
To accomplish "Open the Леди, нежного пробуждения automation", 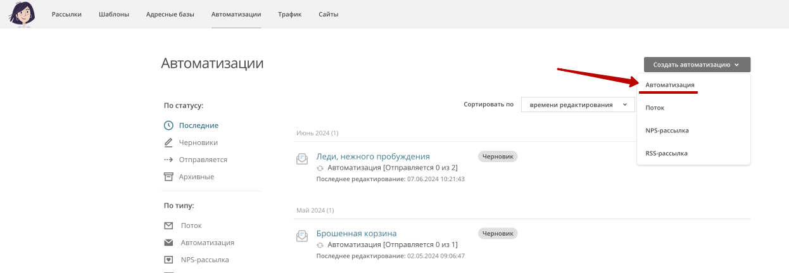I will 373,156.
